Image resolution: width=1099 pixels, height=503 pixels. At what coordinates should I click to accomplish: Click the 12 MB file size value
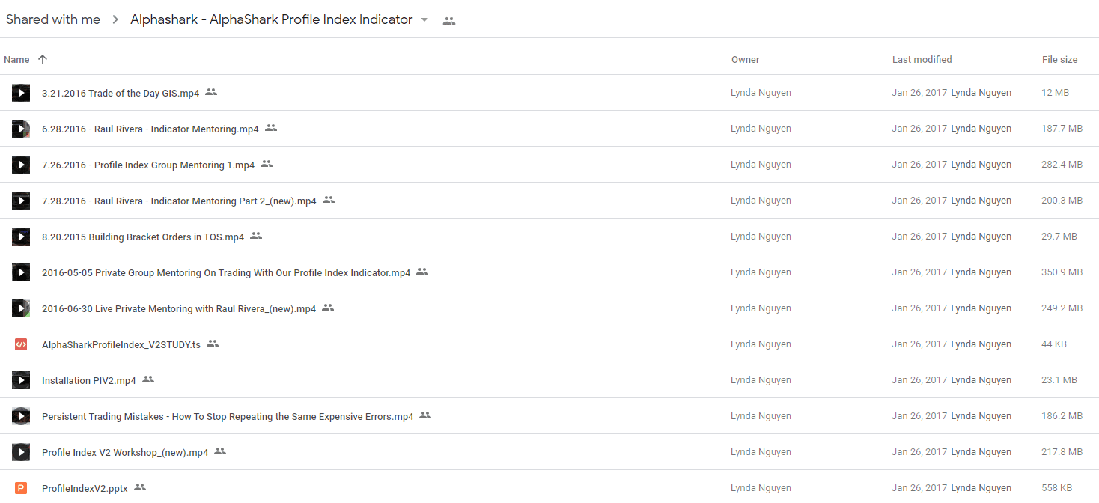1056,93
